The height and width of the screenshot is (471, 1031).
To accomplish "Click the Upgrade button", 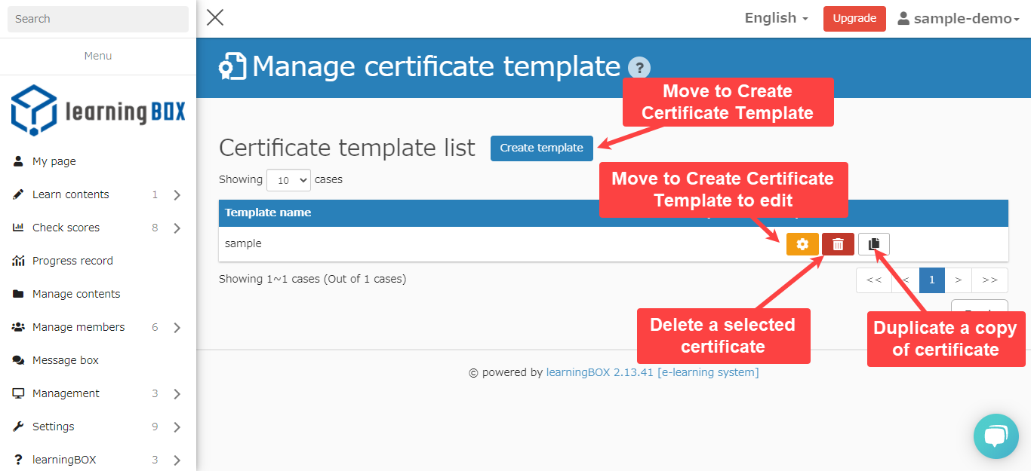I will click(x=854, y=19).
